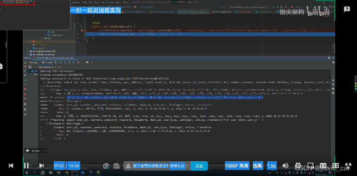357x176 pixels.
Task: Switch to widescreen mode
Action: (x=323, y=166)
